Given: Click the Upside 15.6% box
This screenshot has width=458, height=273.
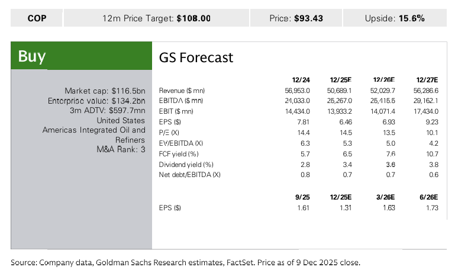Looking at the screenshot, I should click(x=395, y=18).
